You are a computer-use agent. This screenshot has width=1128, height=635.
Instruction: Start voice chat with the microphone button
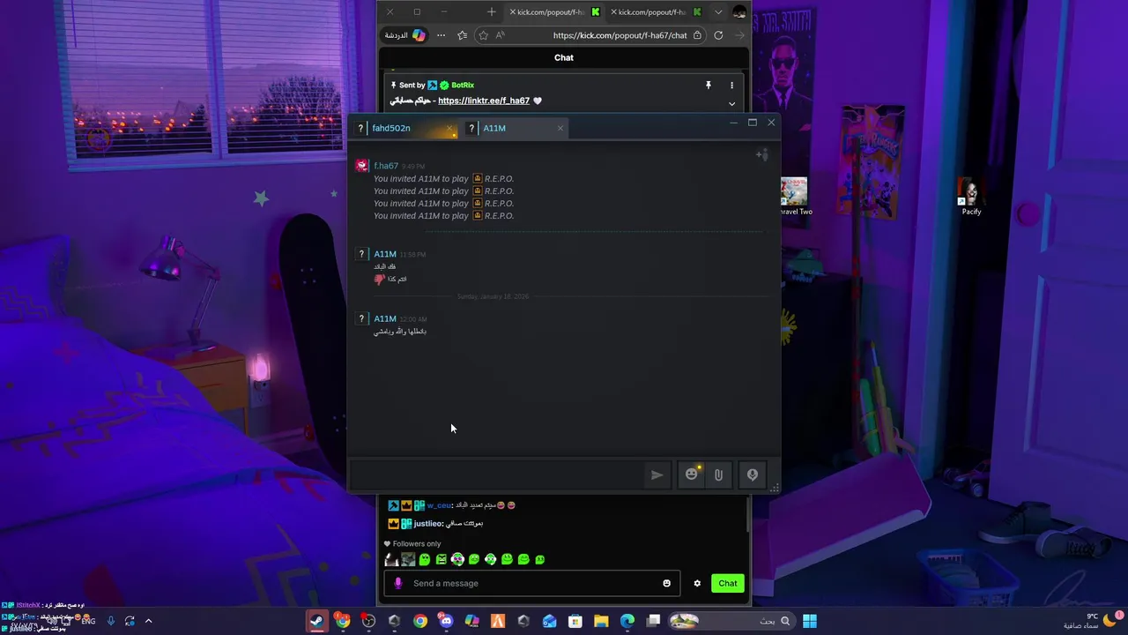753,474
